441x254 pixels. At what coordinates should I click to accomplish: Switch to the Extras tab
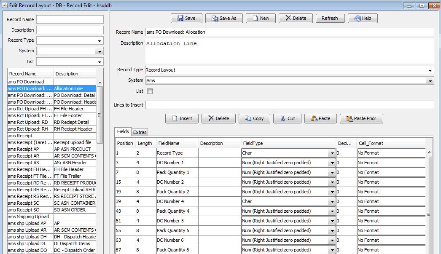pyautogui.click(x=140, y=132)
